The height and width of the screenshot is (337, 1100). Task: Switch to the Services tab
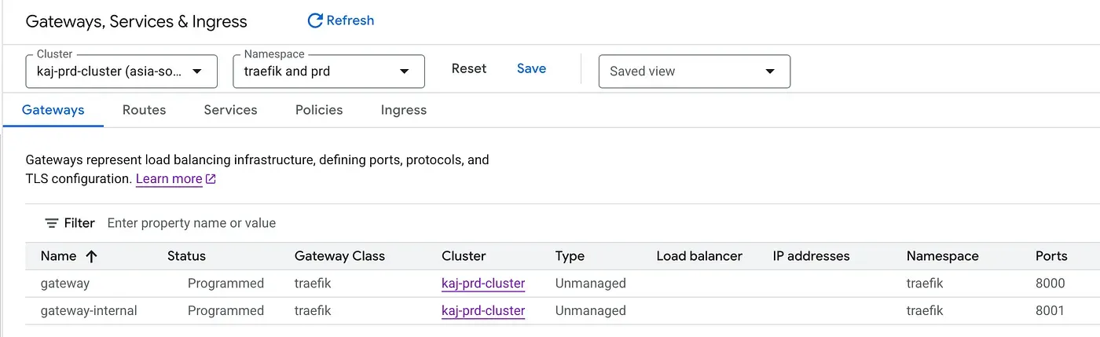[230, 110]
